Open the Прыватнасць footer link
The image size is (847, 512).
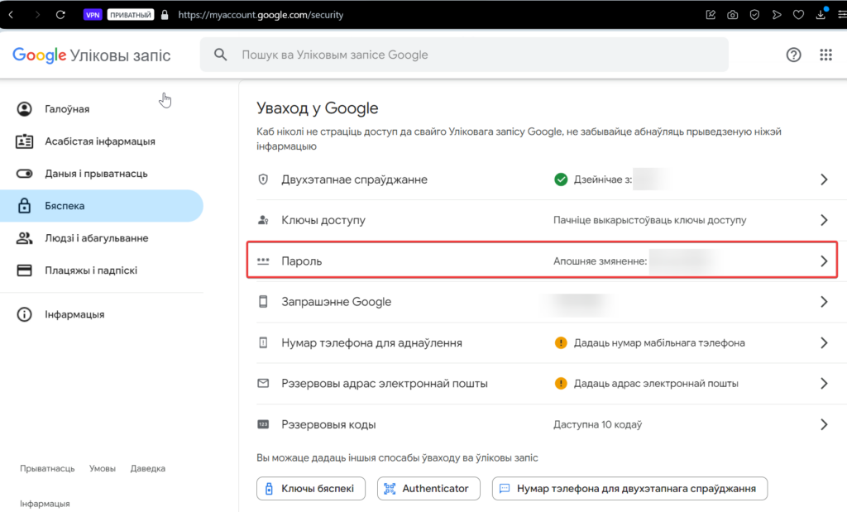click(47, 468)
